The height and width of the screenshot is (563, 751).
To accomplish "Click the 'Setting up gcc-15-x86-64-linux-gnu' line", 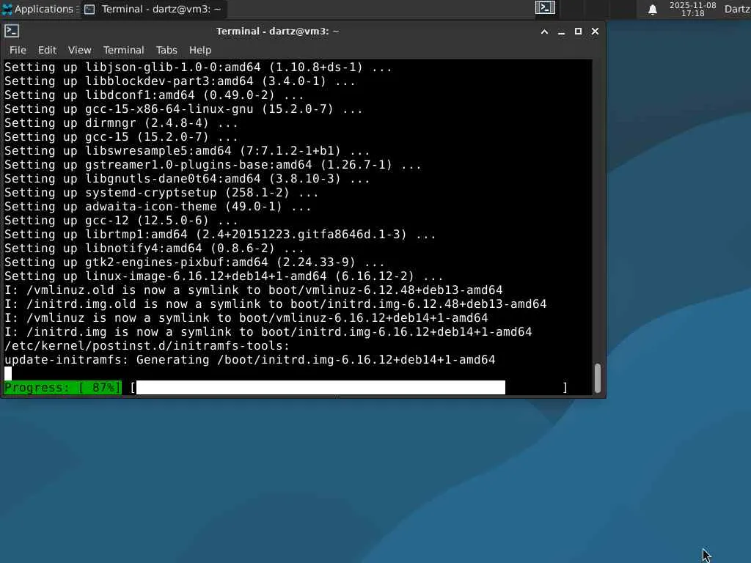I will pos(183,109).
